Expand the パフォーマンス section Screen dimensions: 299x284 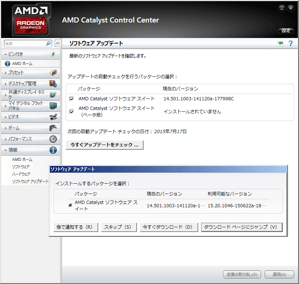coord(6,139)
